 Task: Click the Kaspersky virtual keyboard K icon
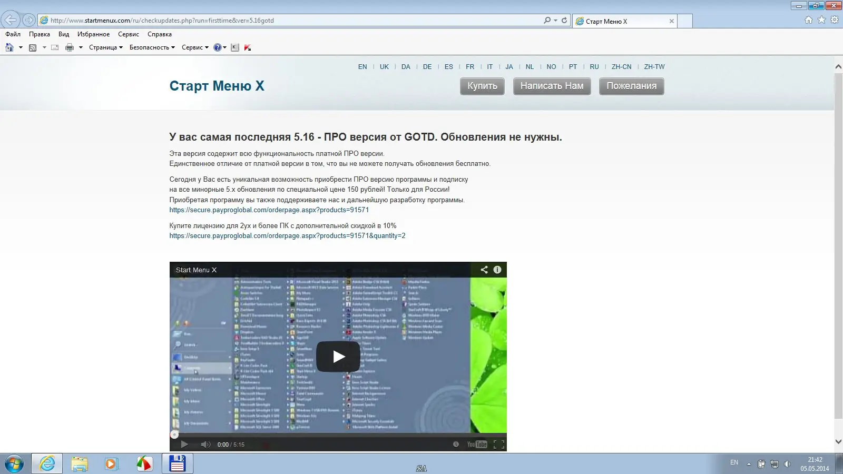point(235,47)
